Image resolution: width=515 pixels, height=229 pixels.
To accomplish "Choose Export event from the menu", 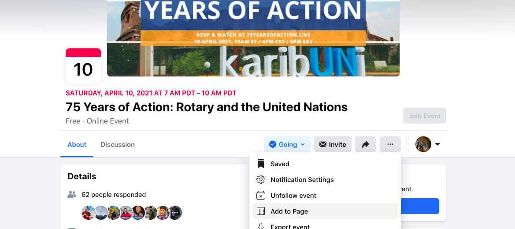I will (290, 226).
